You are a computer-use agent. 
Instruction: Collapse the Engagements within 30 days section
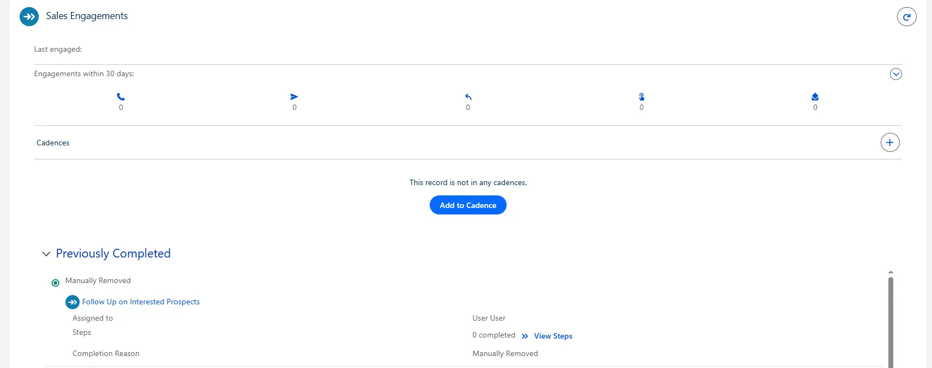point(895,74)
